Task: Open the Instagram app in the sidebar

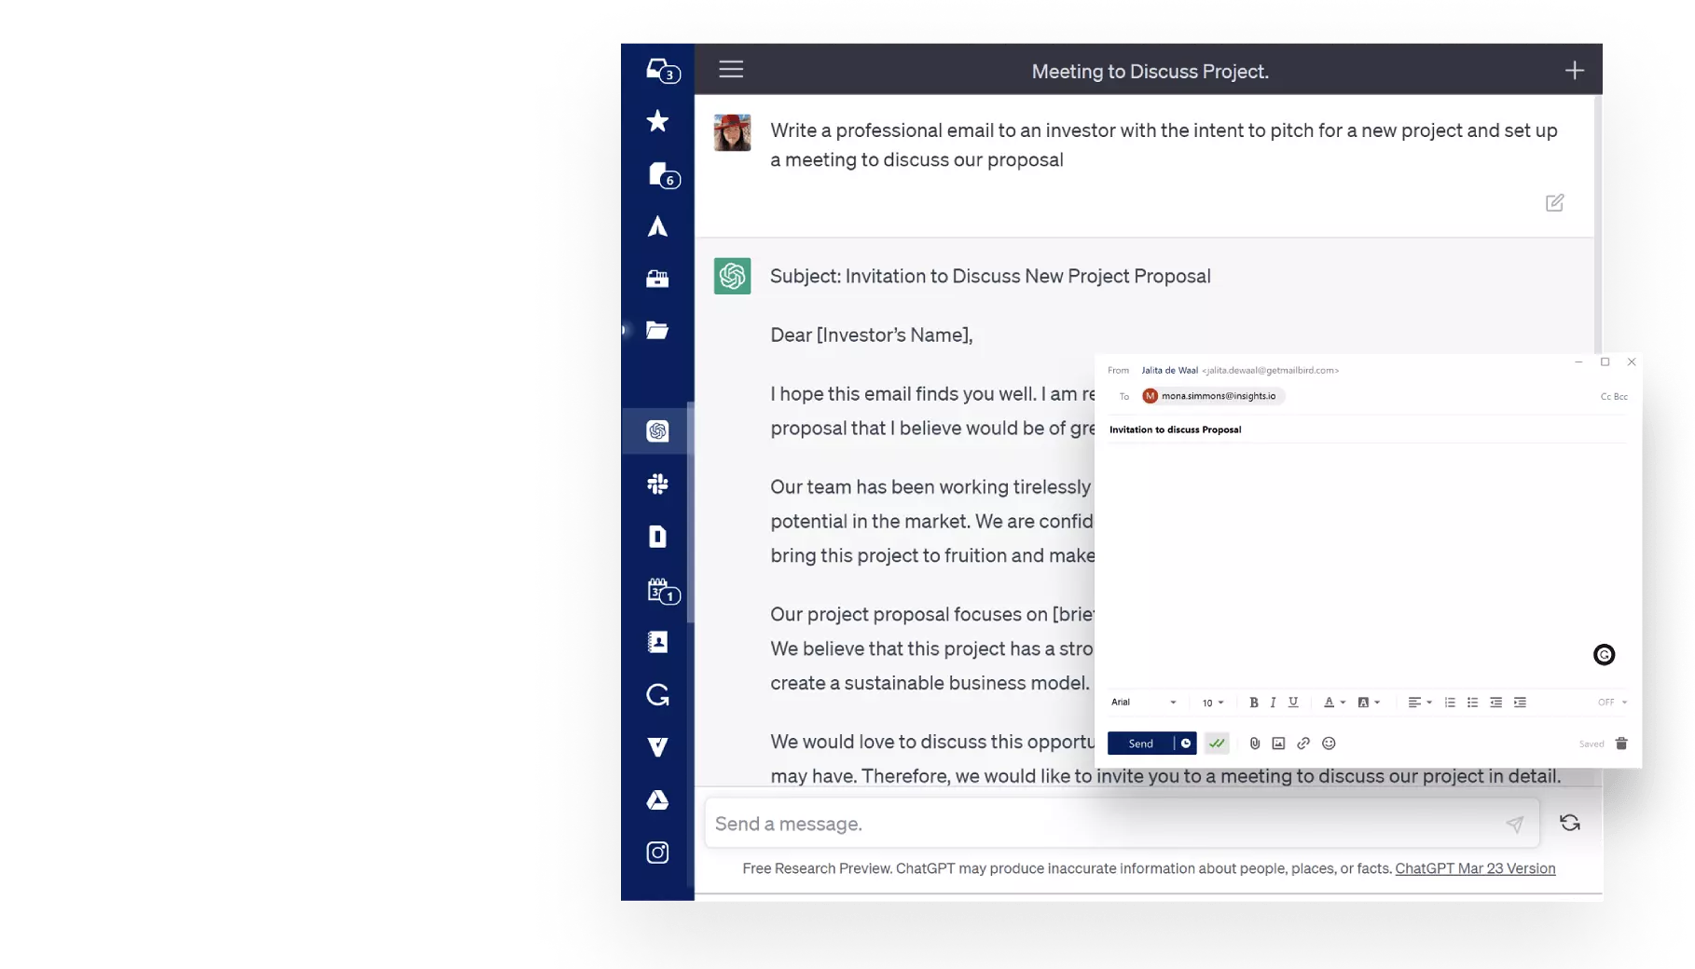Action: pos(657,853)
